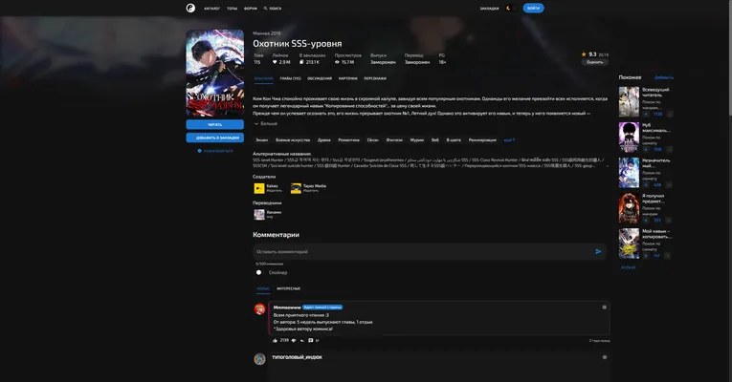
Task: Click the eye views icon
Action: tap(337, 62)
